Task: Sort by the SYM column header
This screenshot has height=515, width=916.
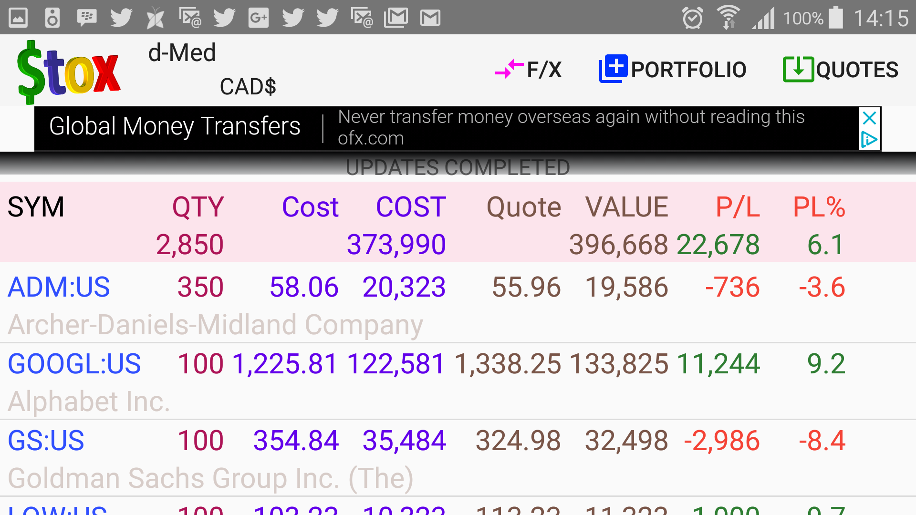Action: click(x=36, y=207)
